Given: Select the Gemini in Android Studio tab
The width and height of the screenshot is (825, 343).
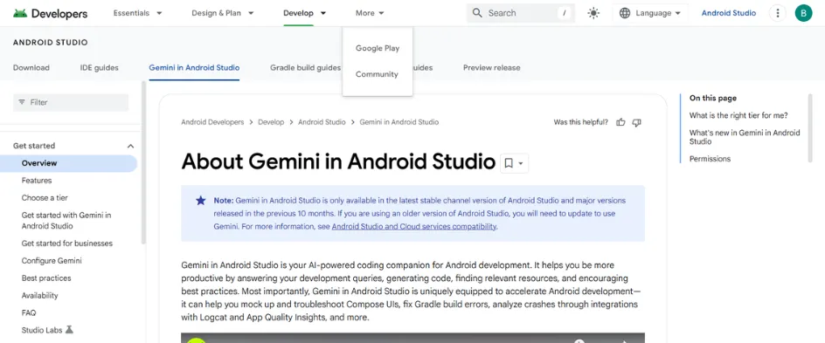Looking at the screenshot, I should click(x=194, y=68).
